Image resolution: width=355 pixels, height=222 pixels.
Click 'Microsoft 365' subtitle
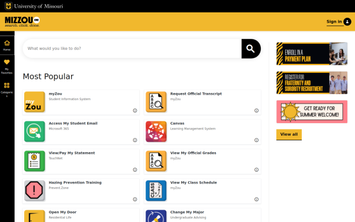(59, 128)
